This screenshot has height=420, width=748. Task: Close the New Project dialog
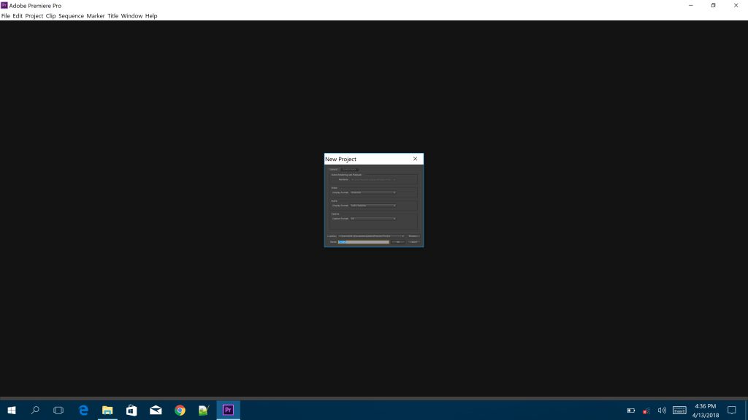tap(415, 159)
